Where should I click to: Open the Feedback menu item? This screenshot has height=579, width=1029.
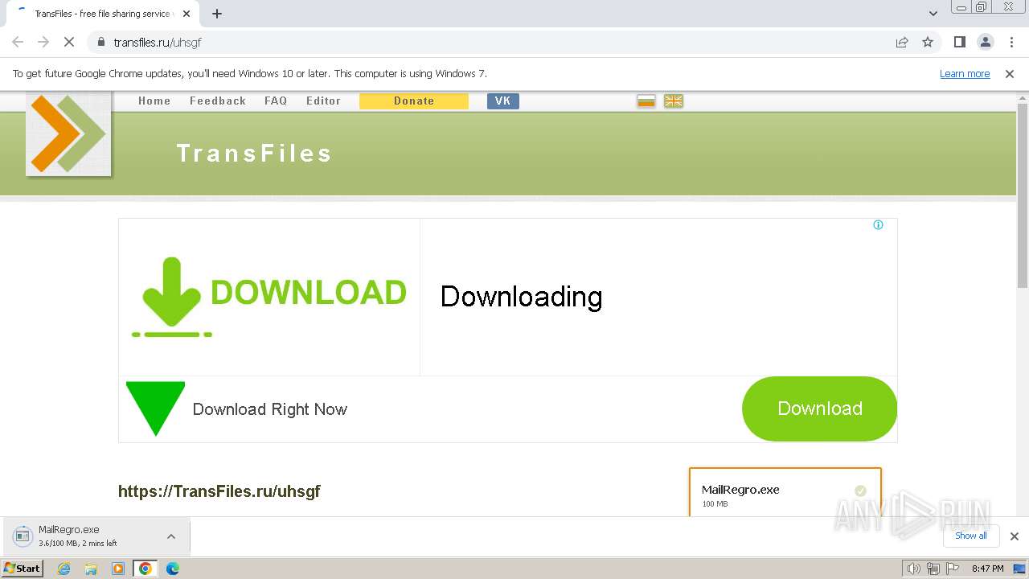pos(218,101)
